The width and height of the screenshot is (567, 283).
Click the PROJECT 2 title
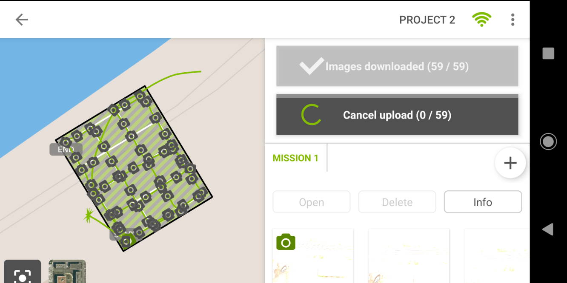point(427,20)
